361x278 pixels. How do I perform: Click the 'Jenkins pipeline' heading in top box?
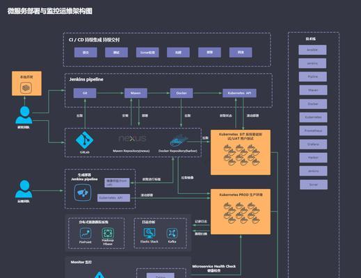pos(86,79)
